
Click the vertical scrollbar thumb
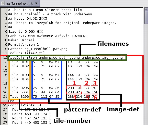(x=146, y=17)
